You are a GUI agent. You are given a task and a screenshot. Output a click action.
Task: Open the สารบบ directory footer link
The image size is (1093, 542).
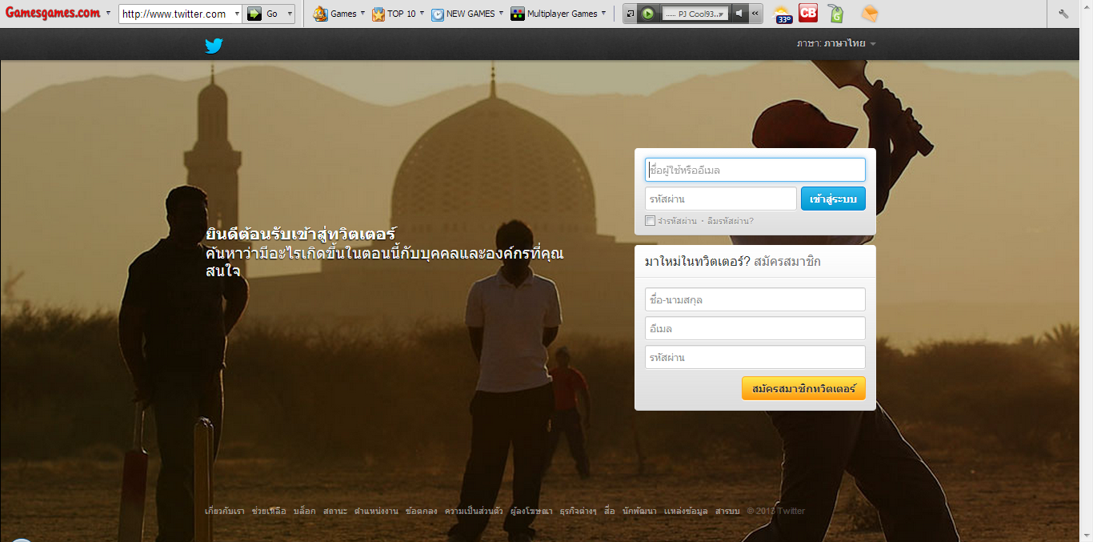(727, 511)
